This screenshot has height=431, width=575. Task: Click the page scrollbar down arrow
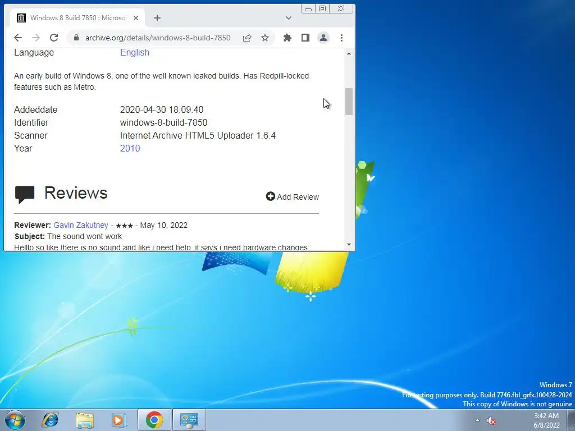tap(349, 245)
